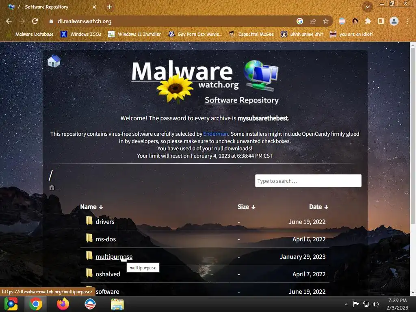Click the Google icon in the address bar
This screenshot has height=312, width=416.
click(300, 21)
